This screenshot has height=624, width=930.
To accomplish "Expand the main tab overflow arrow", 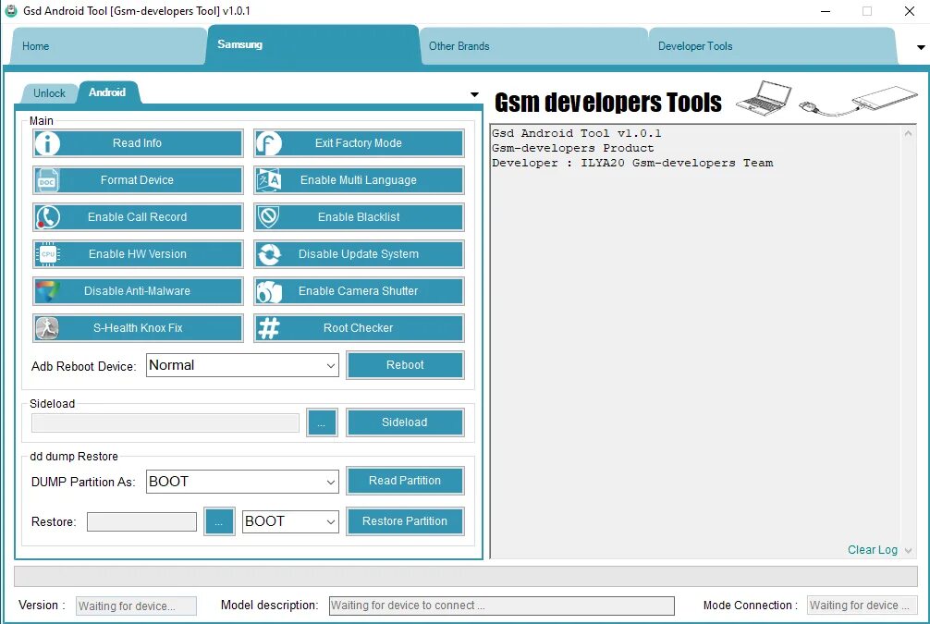I will click(921, 47).
